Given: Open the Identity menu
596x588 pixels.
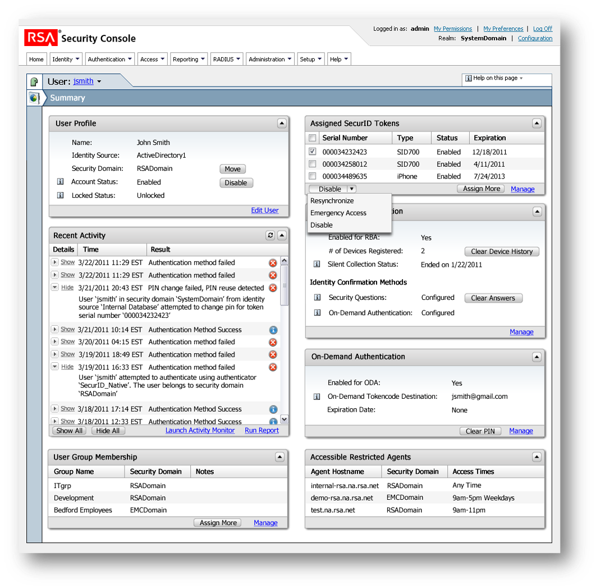Looking at the screenshot, I should tap(66, 60).
